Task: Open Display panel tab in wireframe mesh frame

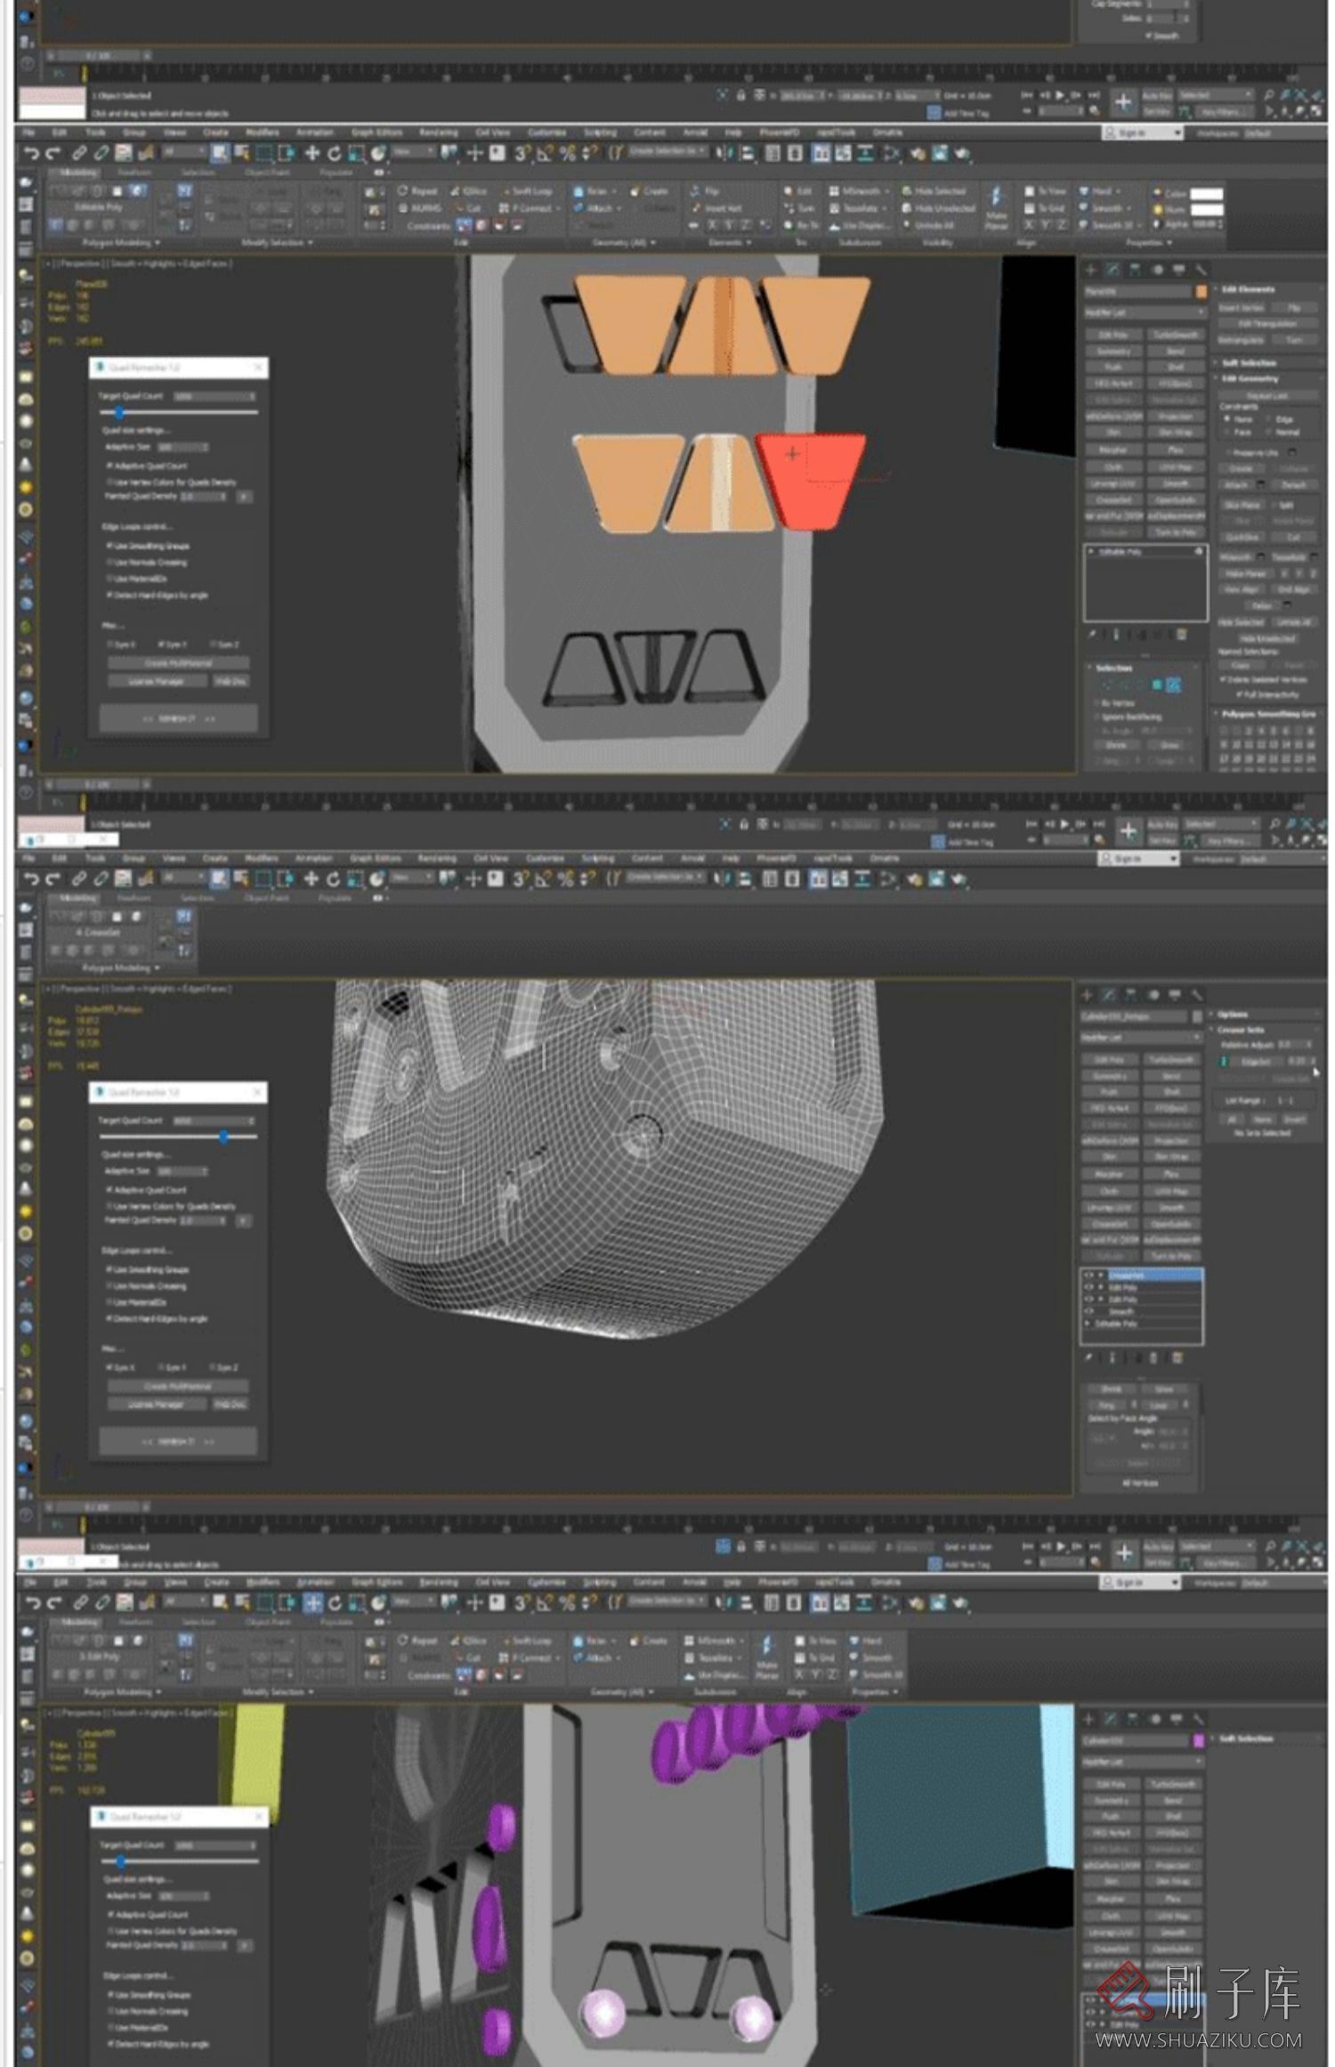Action: pos(1175,995)
